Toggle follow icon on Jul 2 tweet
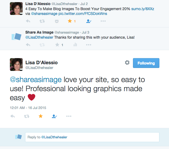 tap(89, 21)
